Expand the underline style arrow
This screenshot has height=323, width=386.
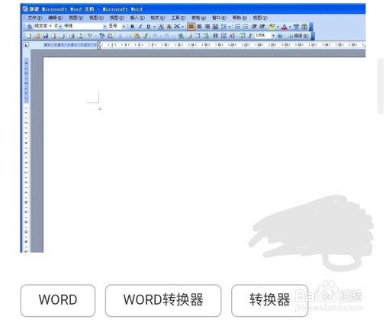click(x=154, y=27)
